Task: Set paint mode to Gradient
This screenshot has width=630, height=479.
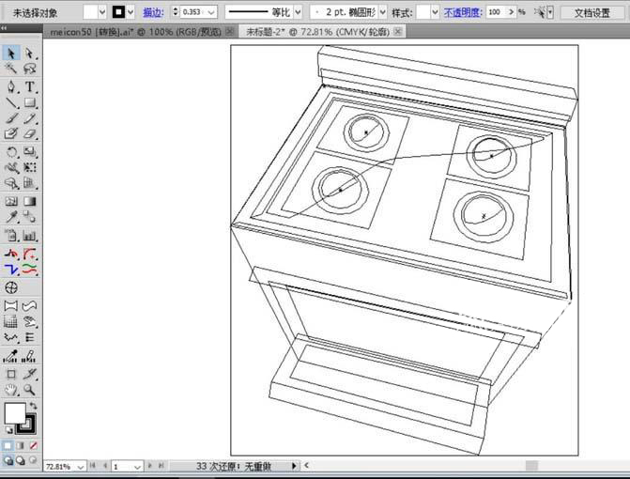Action: tap(20, 445)
